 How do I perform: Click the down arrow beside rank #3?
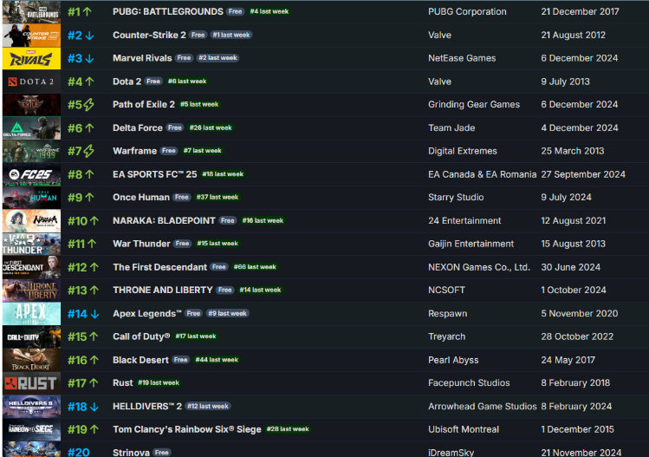click(x=89, y=58)
